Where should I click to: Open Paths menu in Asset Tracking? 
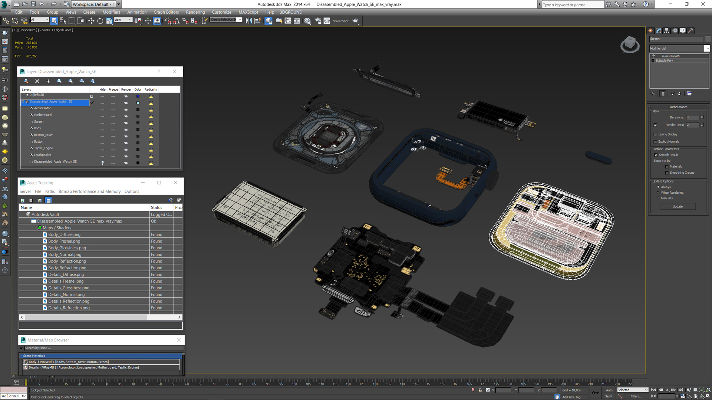50,191
